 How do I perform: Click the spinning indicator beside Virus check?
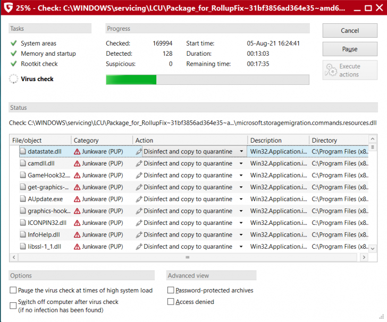[14, 79]
